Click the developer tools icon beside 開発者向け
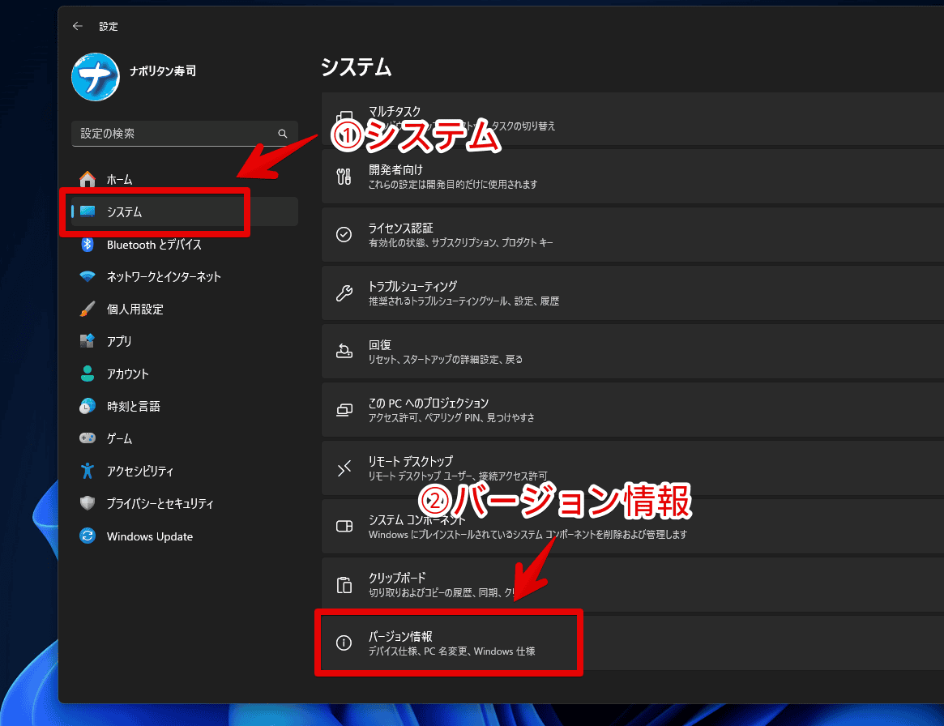The image size is (944, 726). [x=344, y=177]
